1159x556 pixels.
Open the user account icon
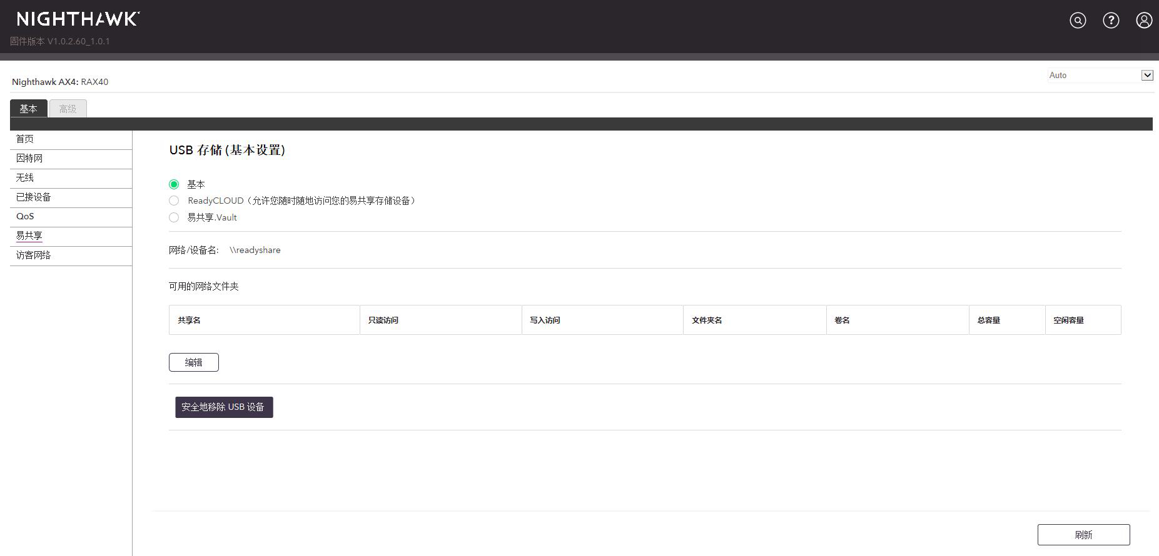point(1144,21)
